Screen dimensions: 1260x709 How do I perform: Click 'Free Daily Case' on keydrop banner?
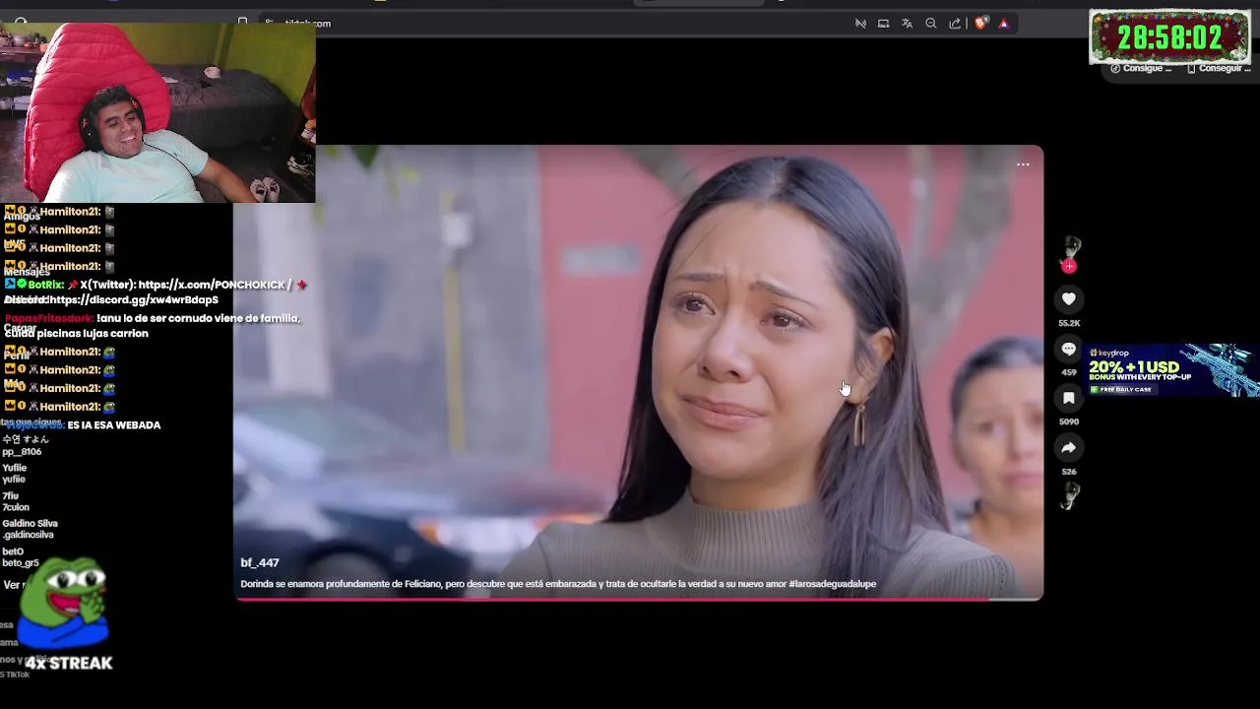1125,389
